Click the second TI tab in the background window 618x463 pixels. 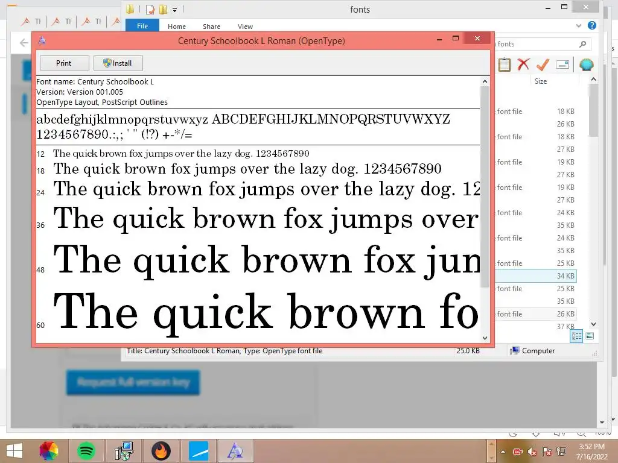tap(62, 21)
